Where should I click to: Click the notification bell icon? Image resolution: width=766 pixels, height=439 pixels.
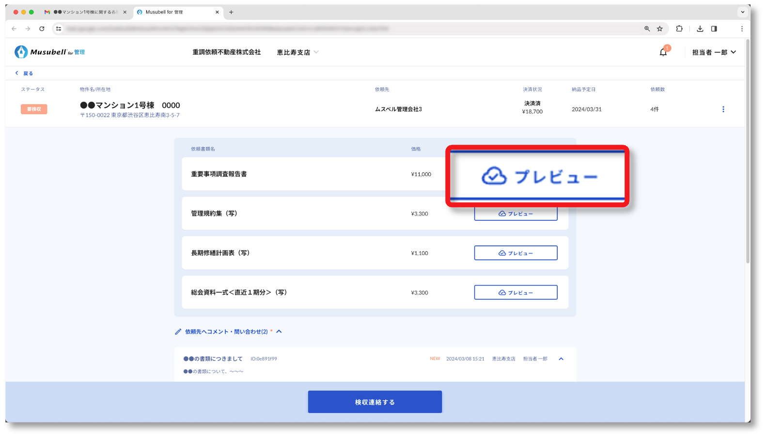pos(663,52)
